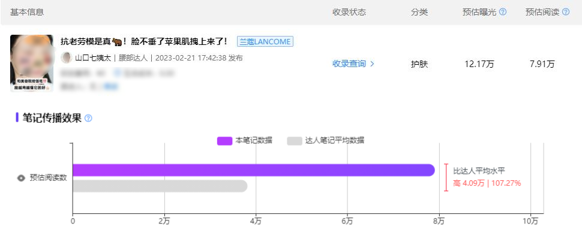The height and width of the screenshot is (236, 582).
Task: Toggle the 本笔记数据 legend item
Action: [x=245, y=141]
